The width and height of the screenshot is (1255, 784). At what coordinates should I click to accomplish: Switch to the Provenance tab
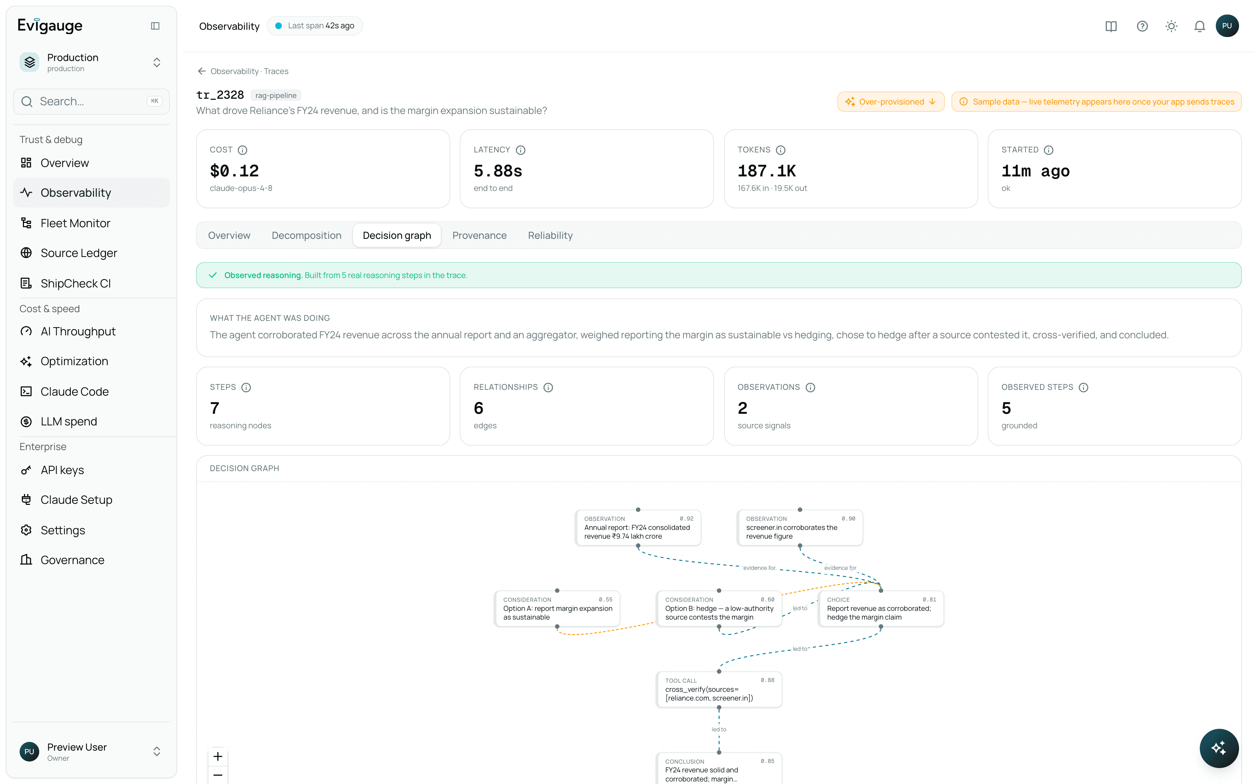coord(479,236)
